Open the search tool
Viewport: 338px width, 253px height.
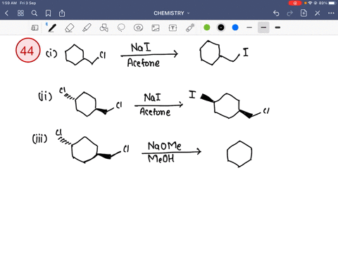[35, 13]
